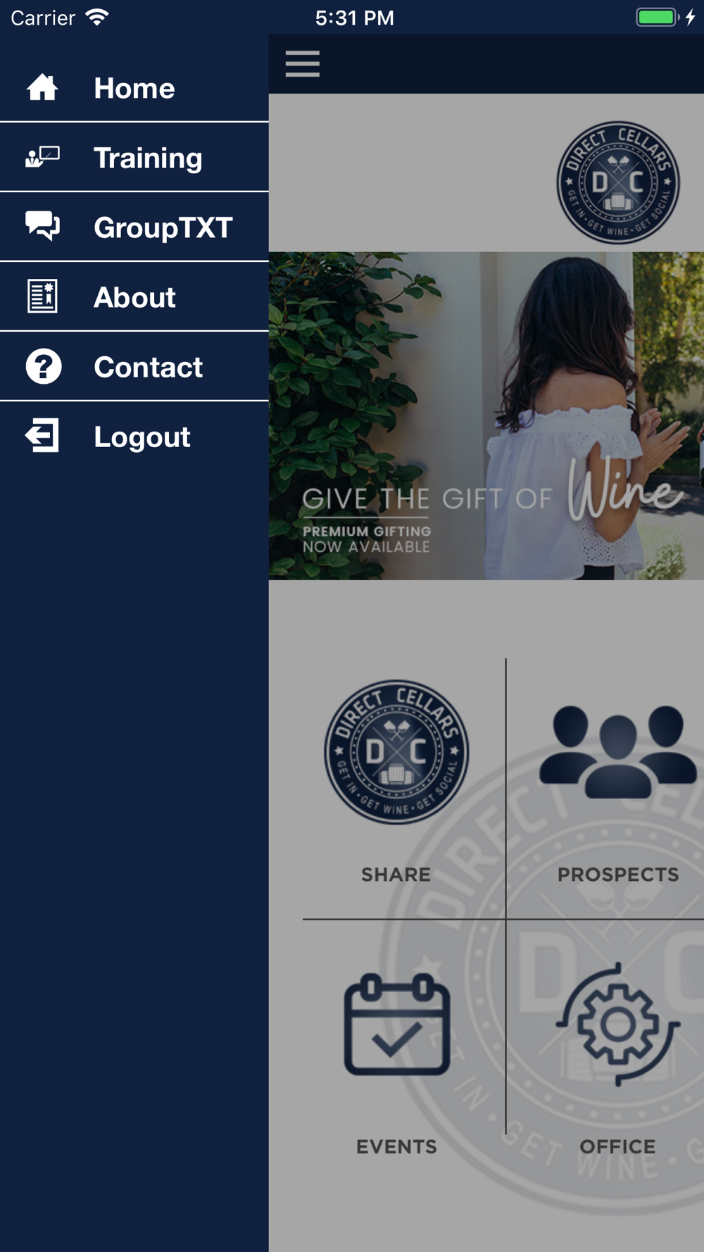The width and height of the screenshot is (704, 1252).
Task: Click the Contact question mark icon
Action: (44, 366)
